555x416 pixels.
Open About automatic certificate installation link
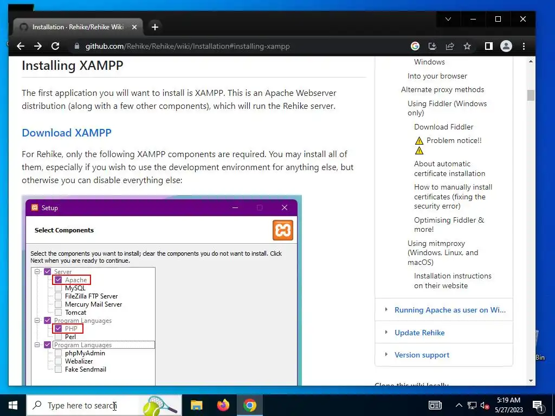(x=449, y=169)
